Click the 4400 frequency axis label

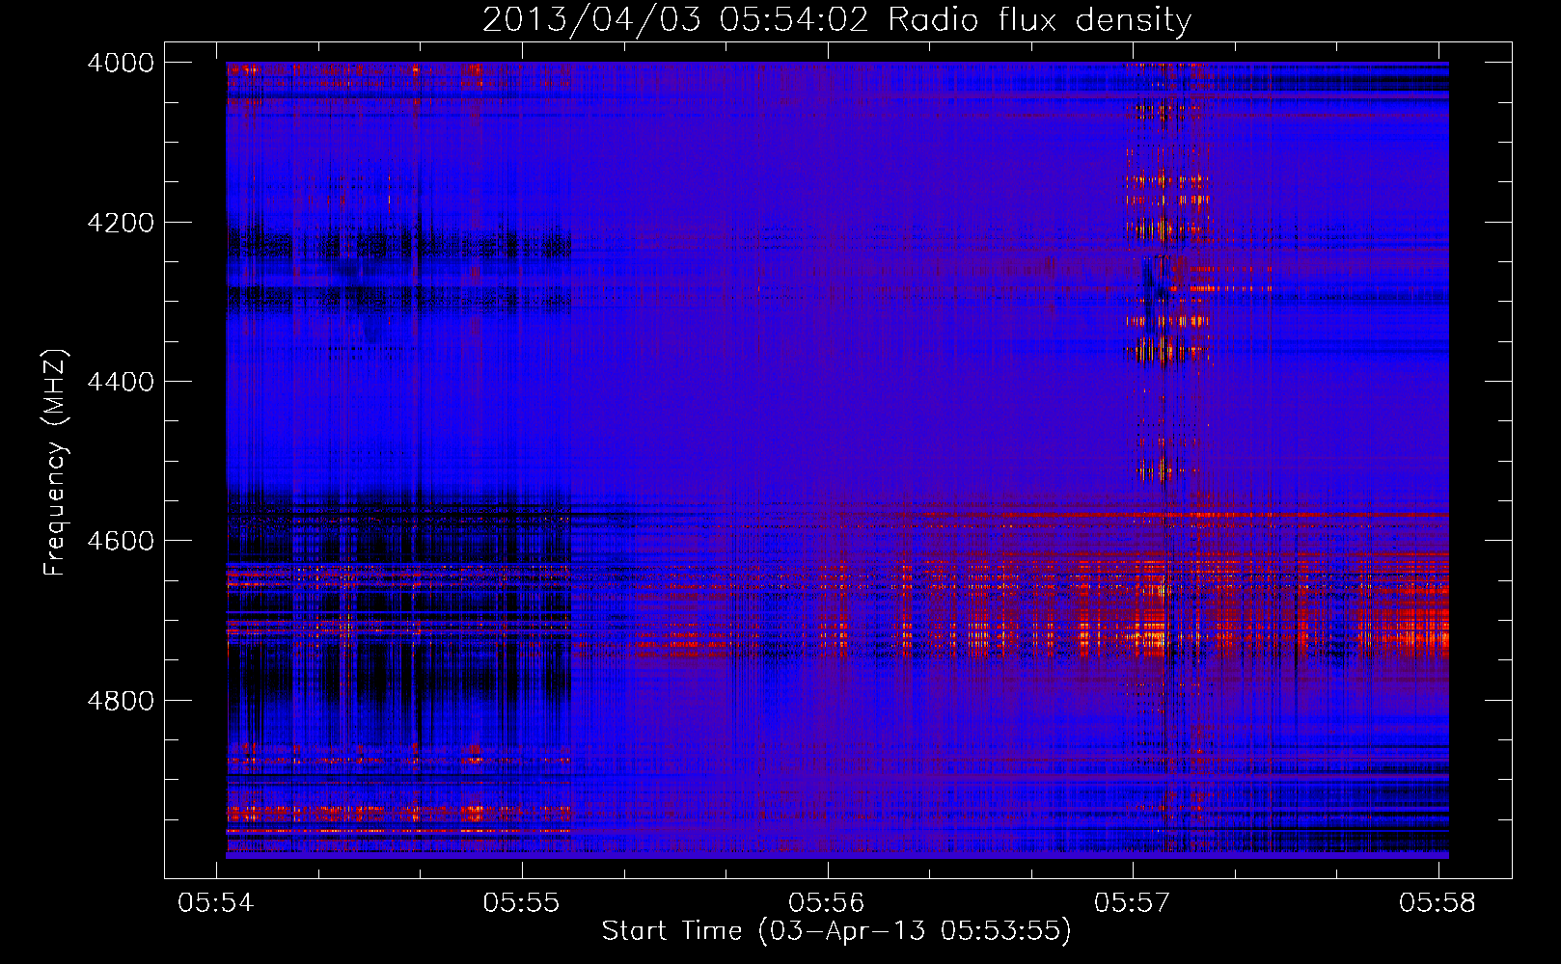pyautogui.click(x=121, y=382)
